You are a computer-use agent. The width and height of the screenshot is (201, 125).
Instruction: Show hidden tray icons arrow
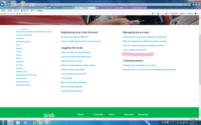175,123
